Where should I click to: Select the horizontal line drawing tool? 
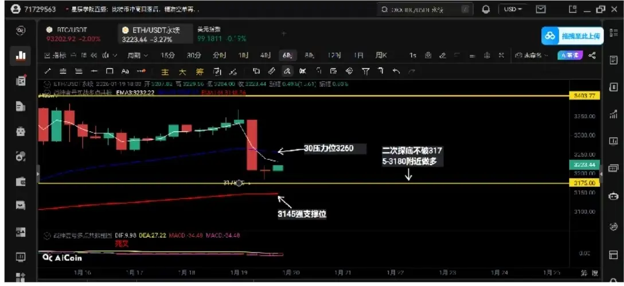[x=94, y=71]
